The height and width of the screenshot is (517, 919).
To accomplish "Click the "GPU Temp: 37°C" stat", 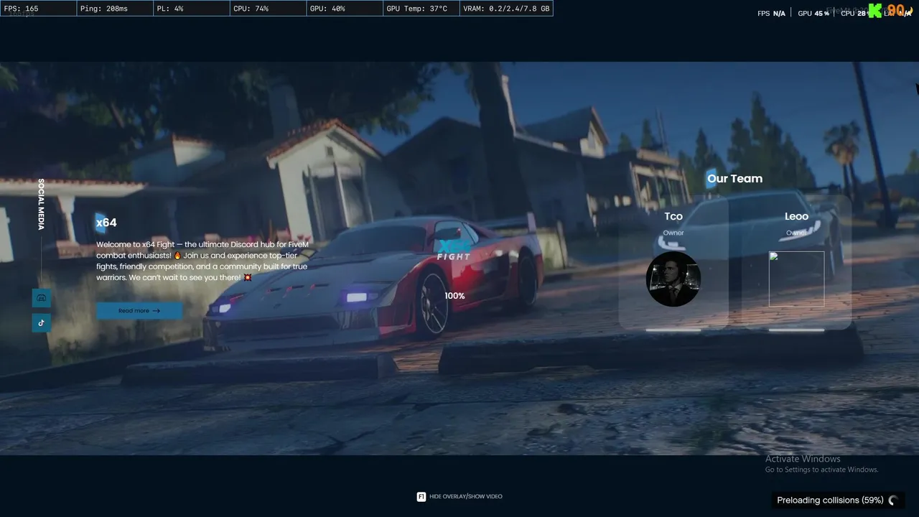I will tap(416, 9).
